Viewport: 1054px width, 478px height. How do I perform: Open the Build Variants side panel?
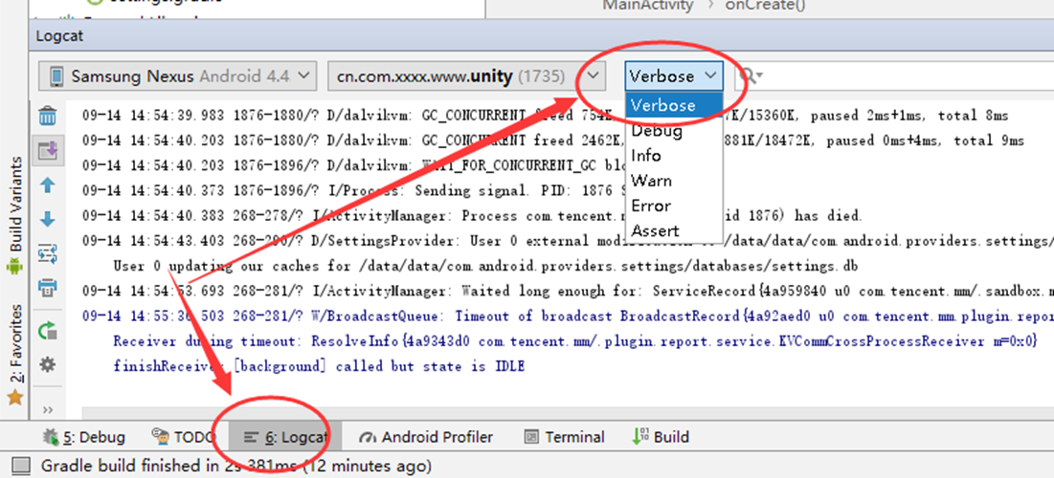[14, 216]
